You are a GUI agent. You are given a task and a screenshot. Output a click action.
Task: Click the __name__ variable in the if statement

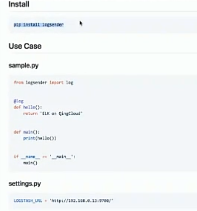(30, 157)
